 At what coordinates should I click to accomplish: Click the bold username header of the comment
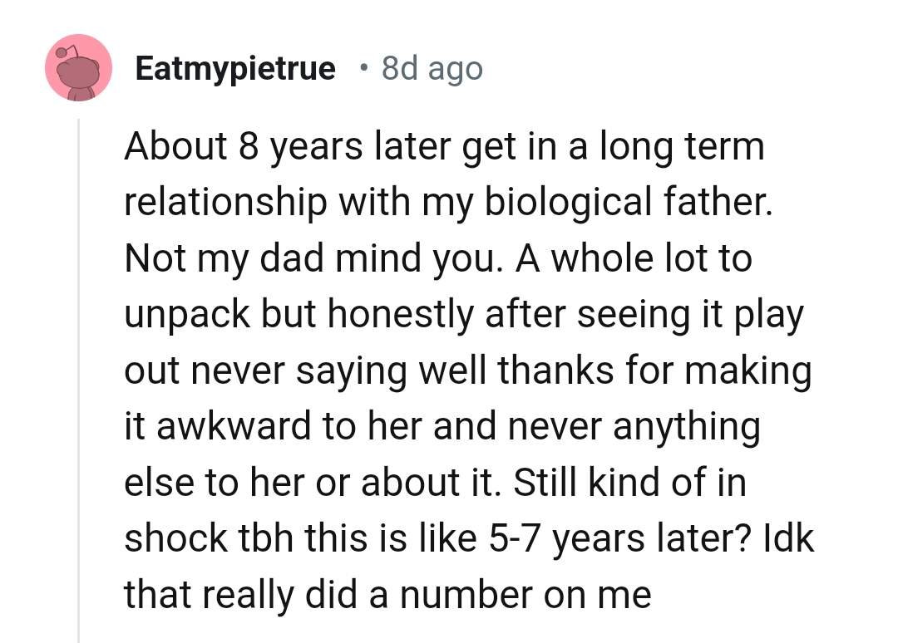[236, 68]
